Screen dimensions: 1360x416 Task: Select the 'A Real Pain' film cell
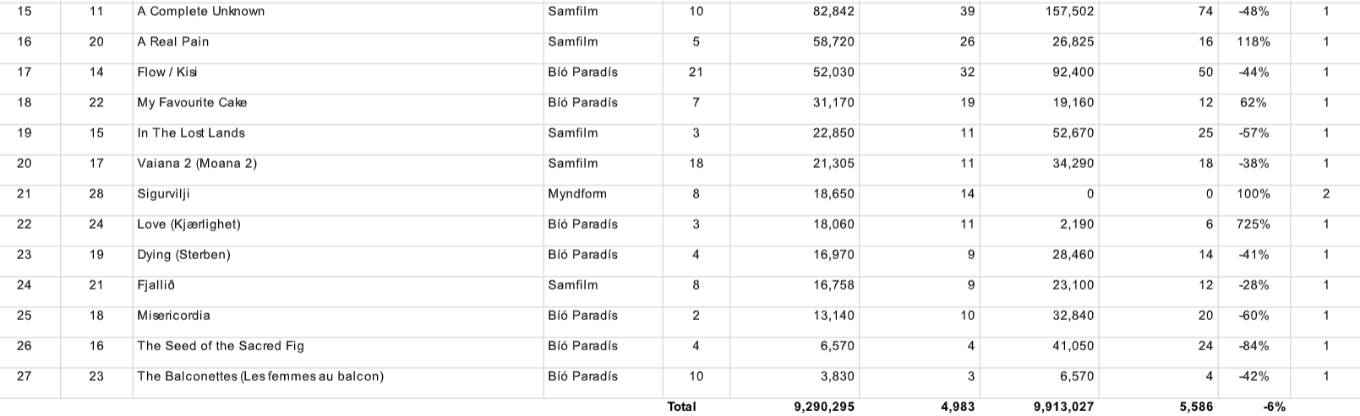point(173,42)
